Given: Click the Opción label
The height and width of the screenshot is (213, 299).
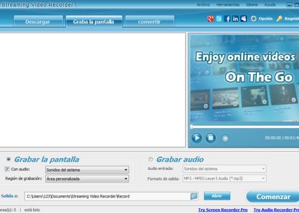Looking at the screenshot, I should (x=265, y=19).
